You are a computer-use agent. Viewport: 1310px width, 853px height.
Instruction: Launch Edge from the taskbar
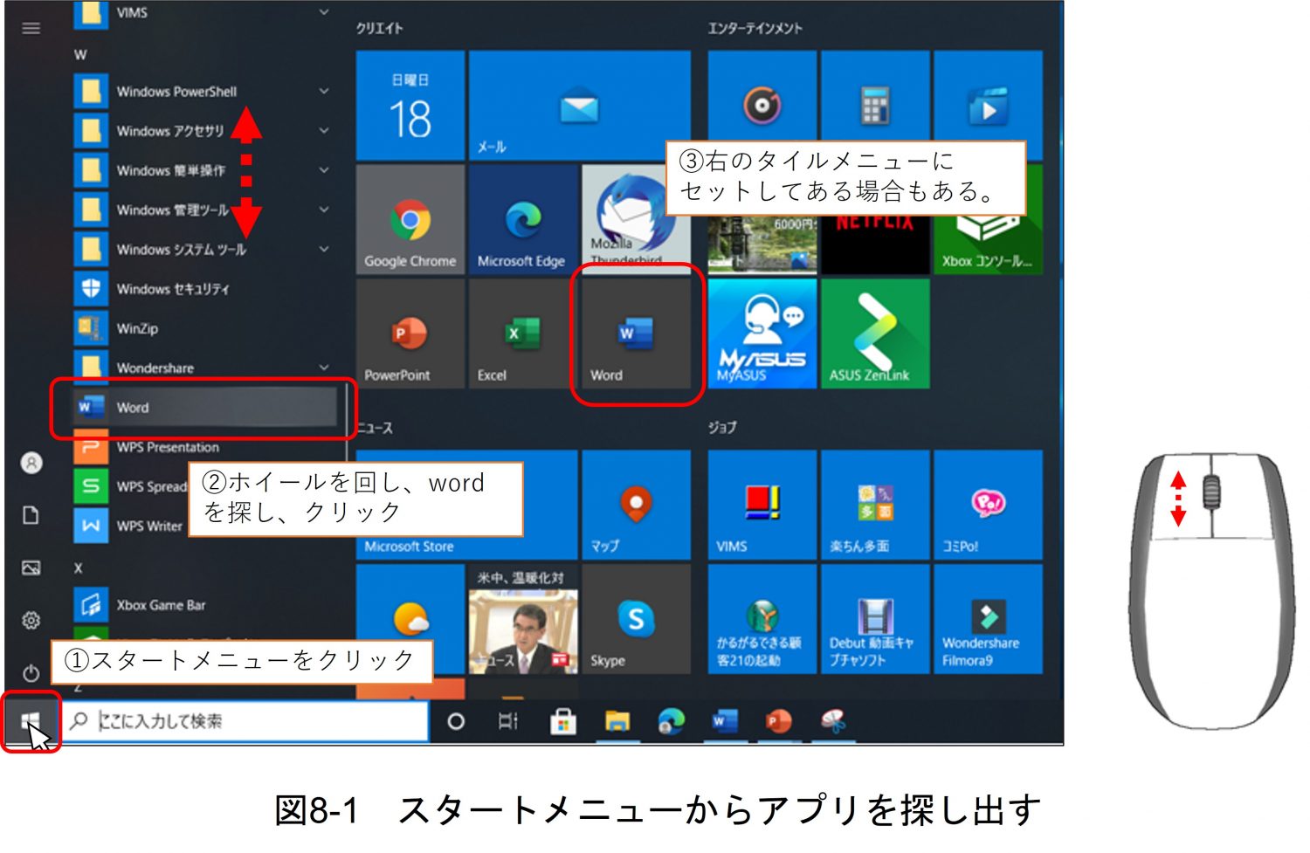[671, 721]
